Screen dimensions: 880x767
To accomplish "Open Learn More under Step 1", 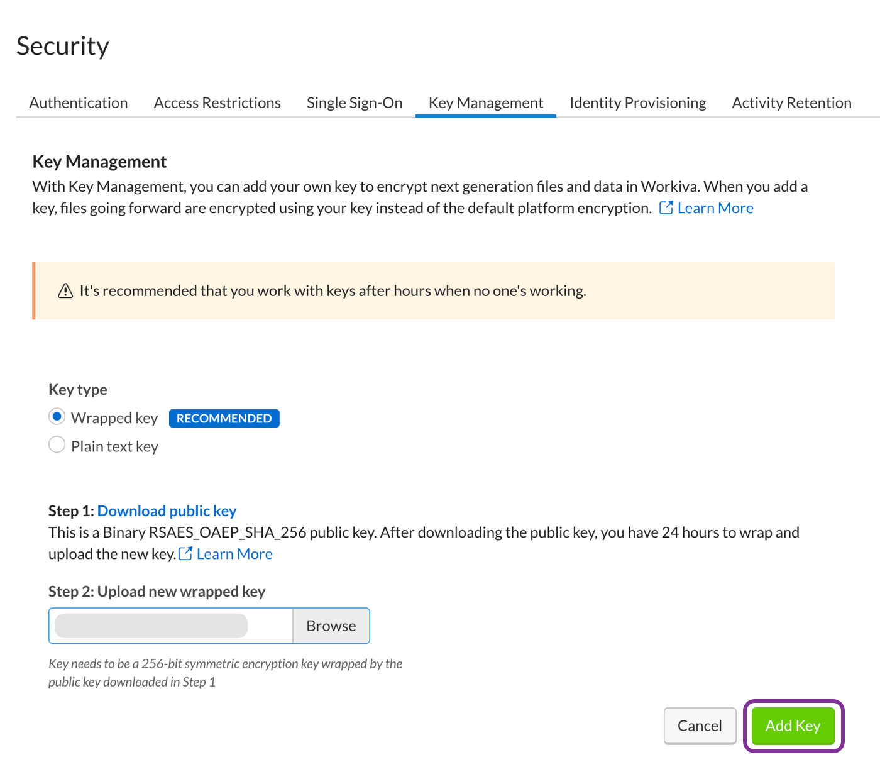I will (234, 554).
